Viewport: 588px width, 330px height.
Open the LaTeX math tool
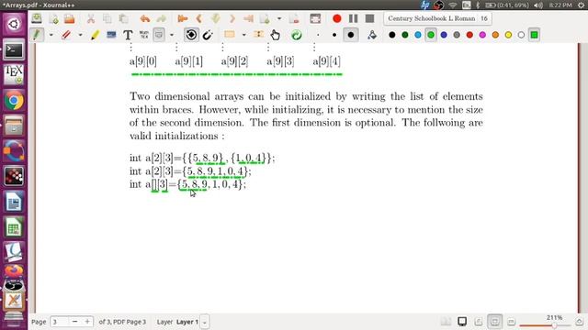click(144, 35)
